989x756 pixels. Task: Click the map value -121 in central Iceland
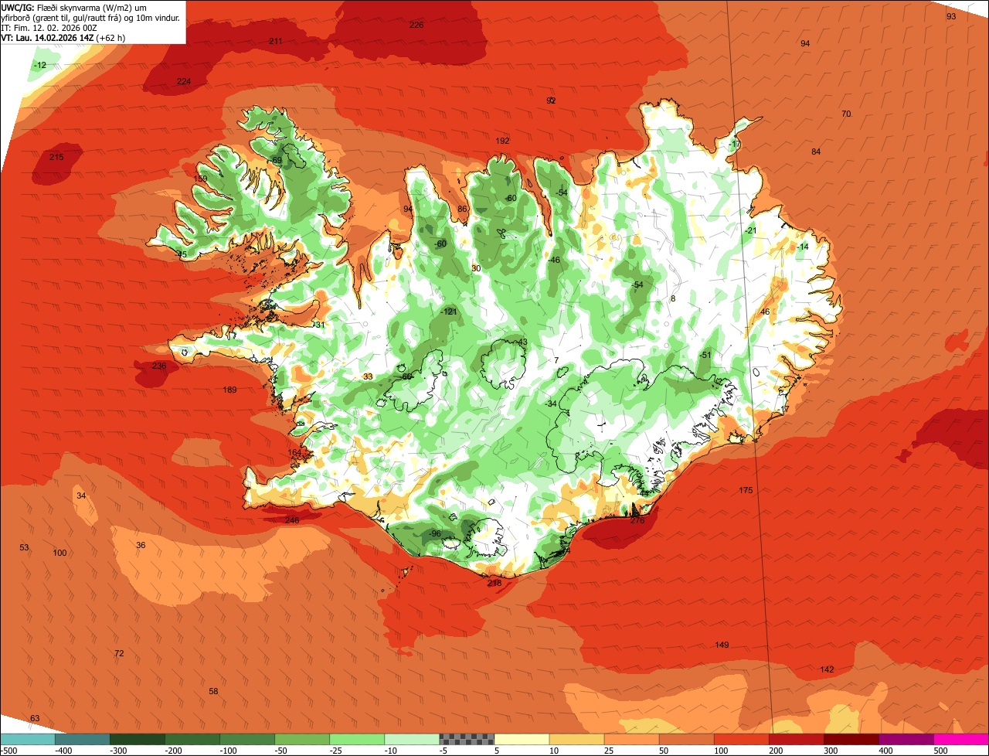click(x=449, y=312)
